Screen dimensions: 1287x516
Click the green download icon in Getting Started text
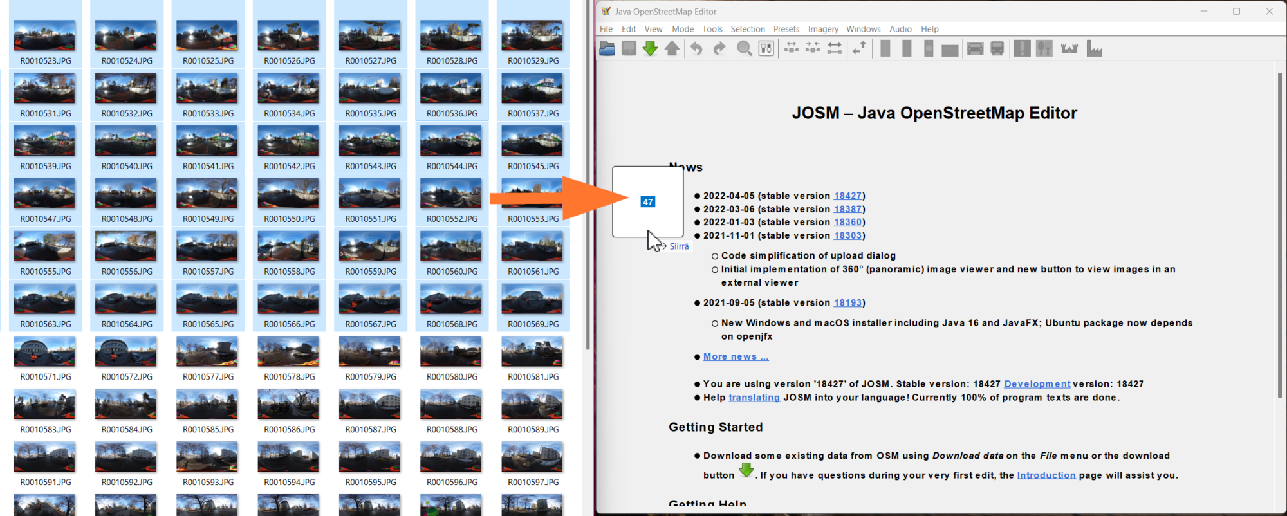click(746, 470)
